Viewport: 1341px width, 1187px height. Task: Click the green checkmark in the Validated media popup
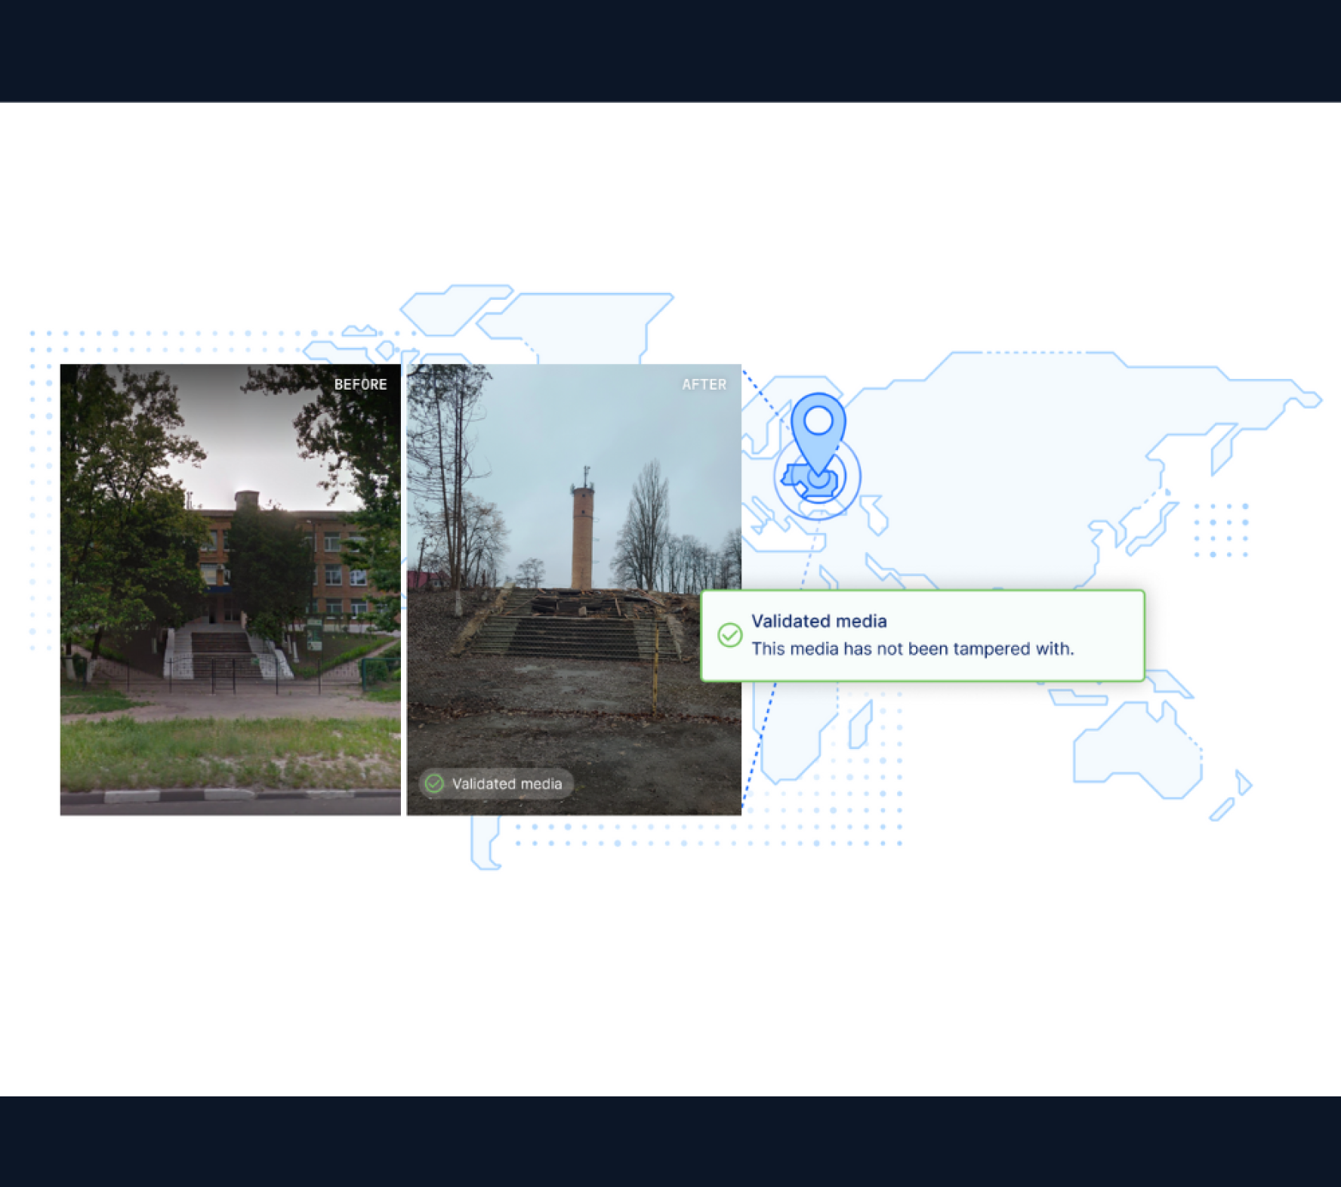point(729,635)
